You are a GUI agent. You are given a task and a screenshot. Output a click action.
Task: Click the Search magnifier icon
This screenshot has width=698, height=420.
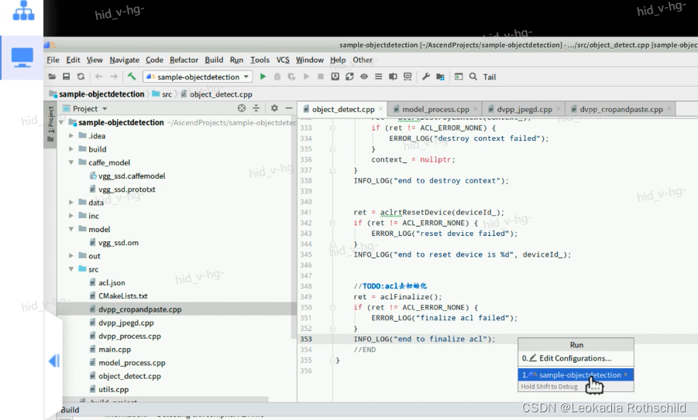coord(473,77)
